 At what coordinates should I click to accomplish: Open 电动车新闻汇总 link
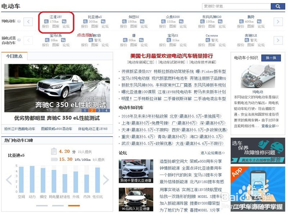141,62
